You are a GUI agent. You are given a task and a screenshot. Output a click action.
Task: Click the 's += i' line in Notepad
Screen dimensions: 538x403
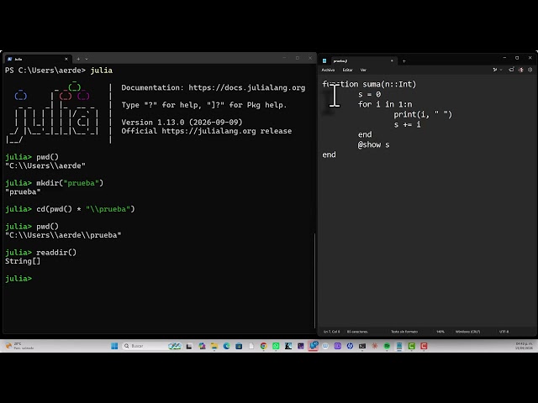coord(407,124)
